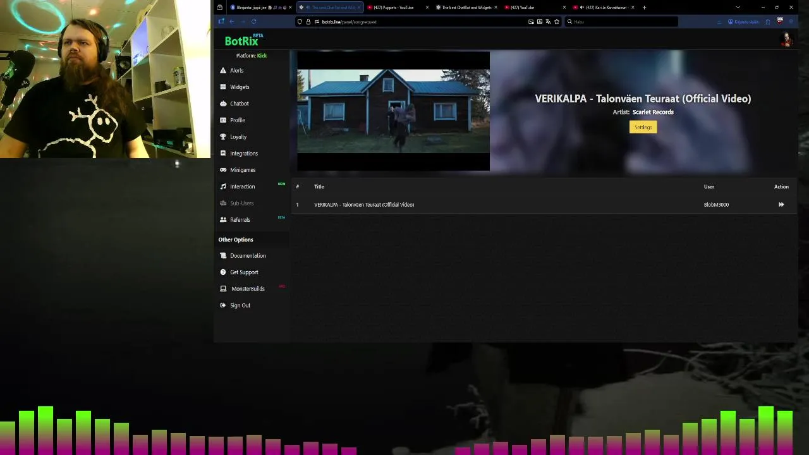Image resolution: width=809 pixels, height=455 pixels.
Task: Select the Minigames gamepad icon
Action: 223,170
